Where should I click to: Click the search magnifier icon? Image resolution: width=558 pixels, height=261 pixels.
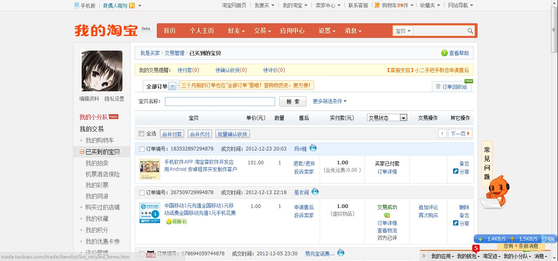coord(470,31)
